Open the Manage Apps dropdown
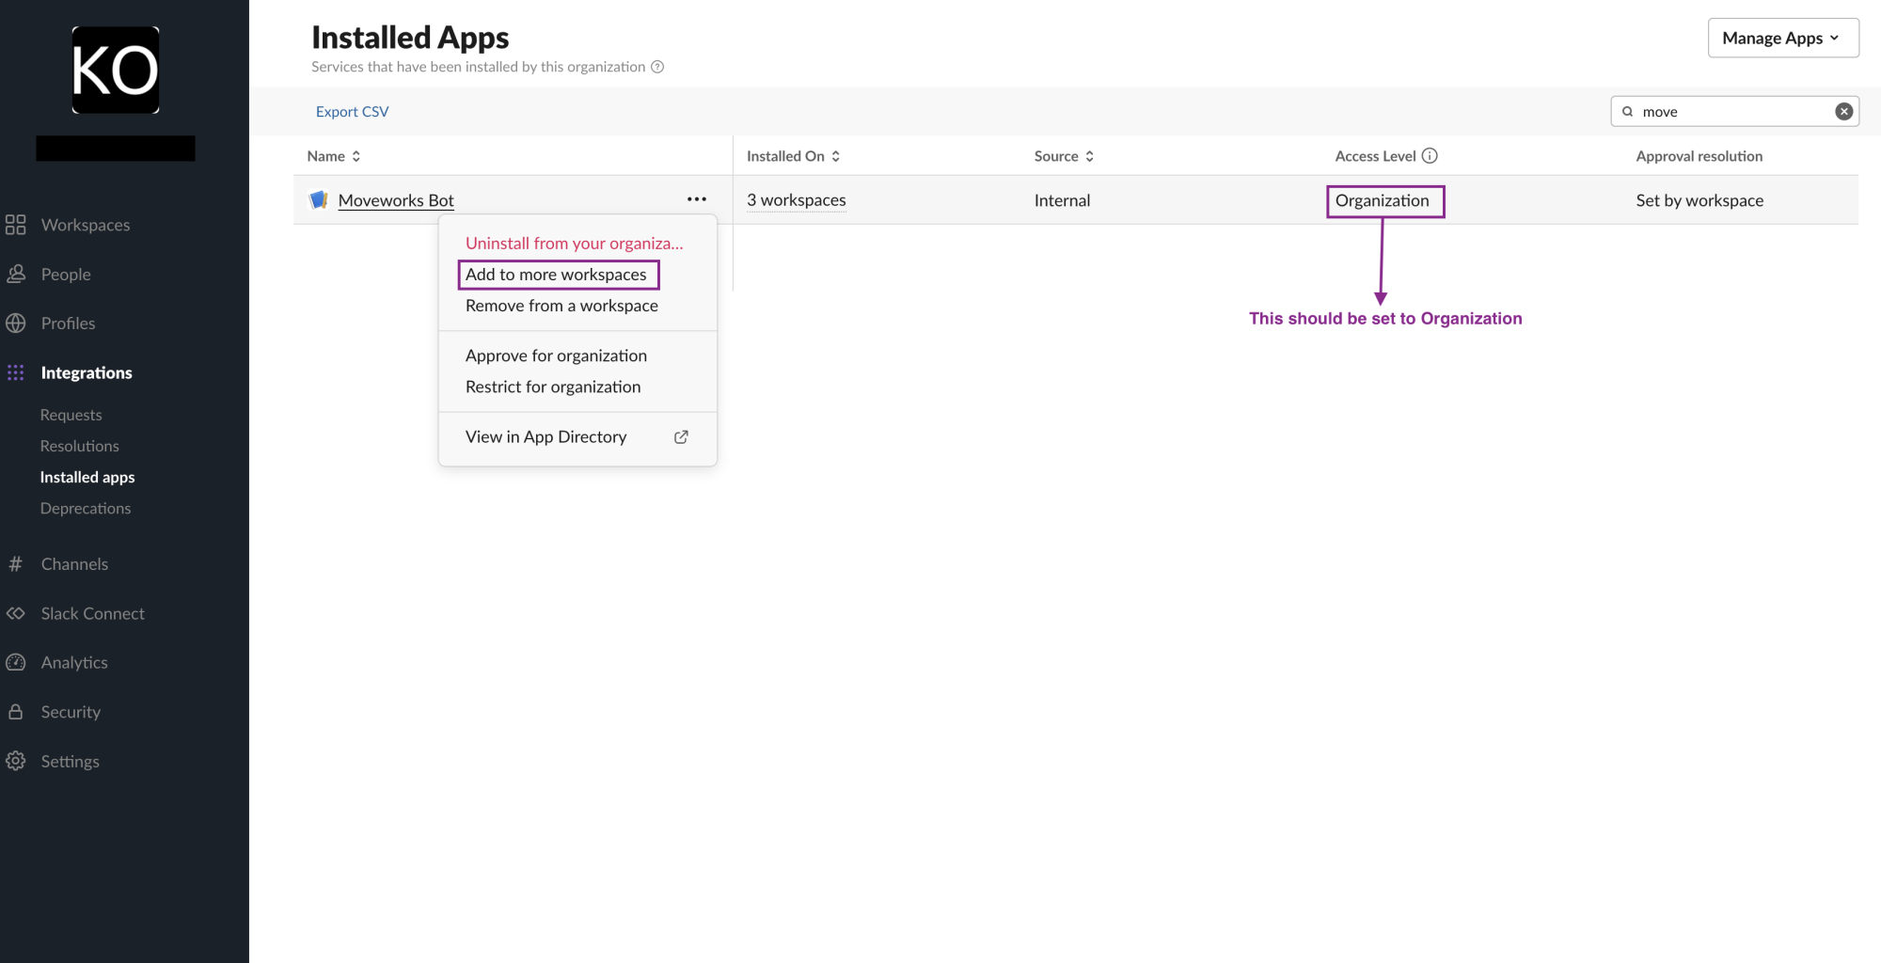 coord(1782,38)
